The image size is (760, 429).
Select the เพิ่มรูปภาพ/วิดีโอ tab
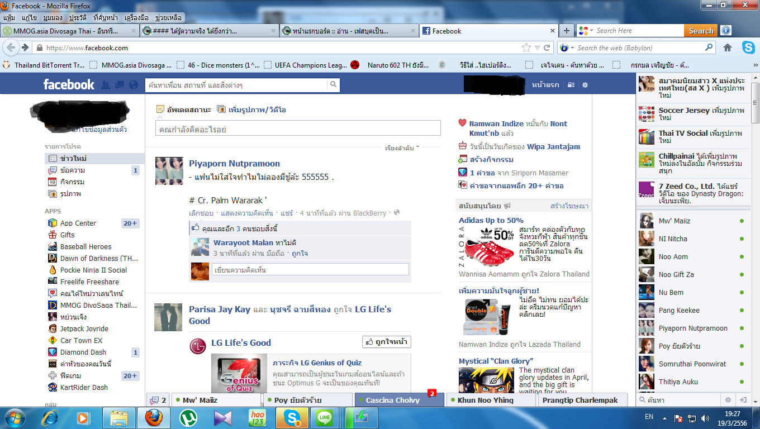(251, 109)
